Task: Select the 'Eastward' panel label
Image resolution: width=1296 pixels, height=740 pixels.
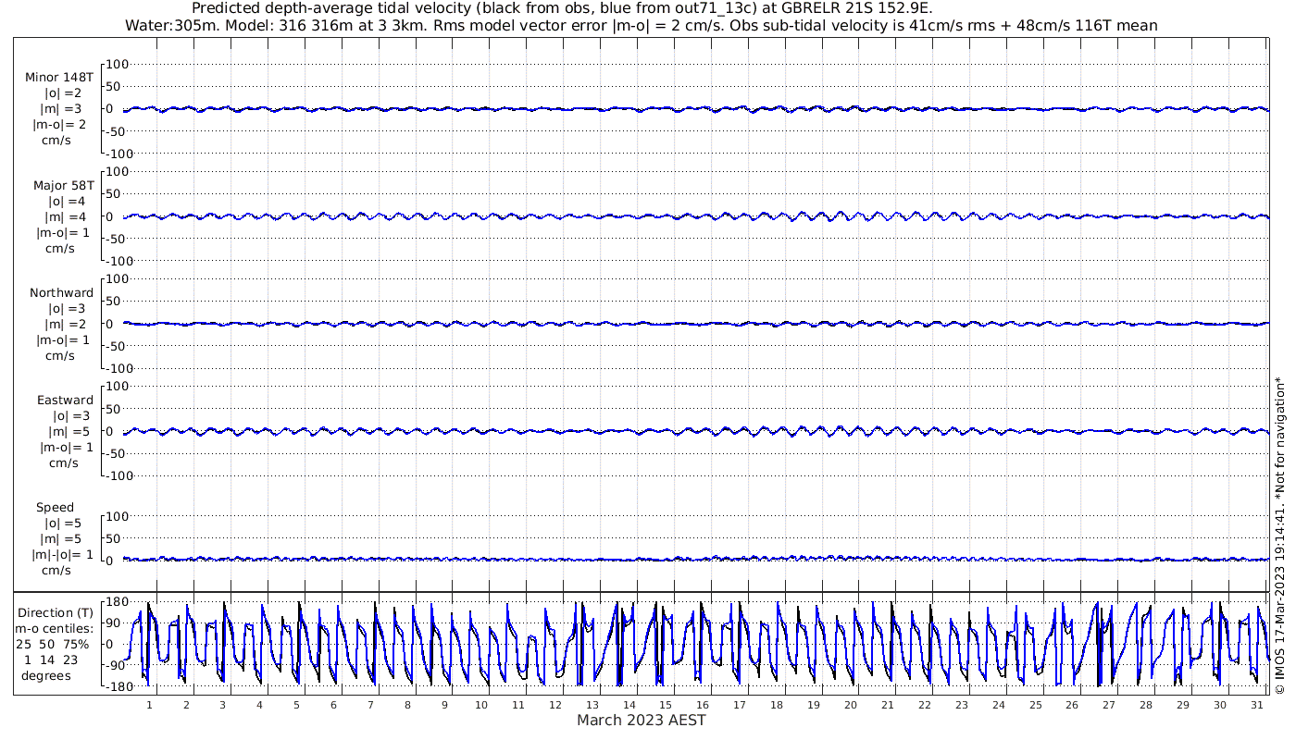Action: 65,400
